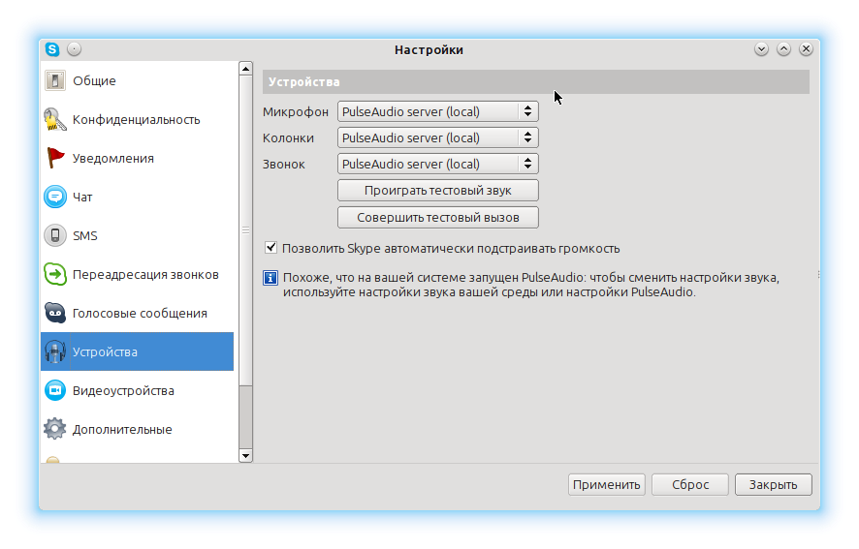Toggle automatic volume adjustment checkbox
The height and width of the screenshot is (549, 859).
(x=271, y=248)
